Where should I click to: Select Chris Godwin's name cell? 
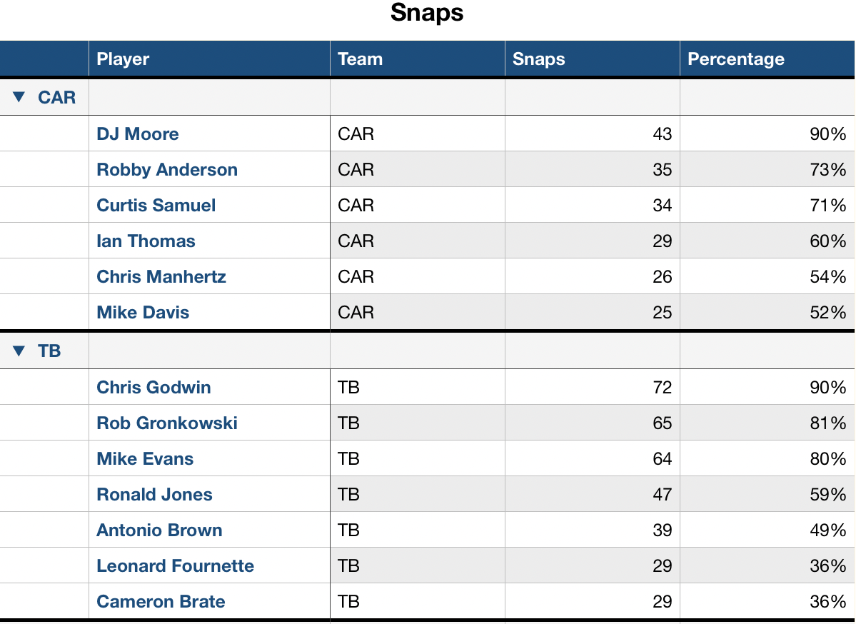coord(154,387)
